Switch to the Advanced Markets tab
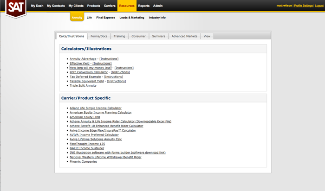The image size is (325, 191). coord(184,36)
